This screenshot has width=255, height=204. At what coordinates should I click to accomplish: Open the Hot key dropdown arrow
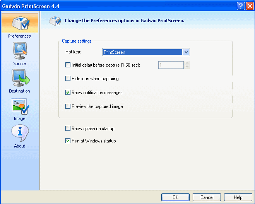pyautogui.click(x=186, y=52)
